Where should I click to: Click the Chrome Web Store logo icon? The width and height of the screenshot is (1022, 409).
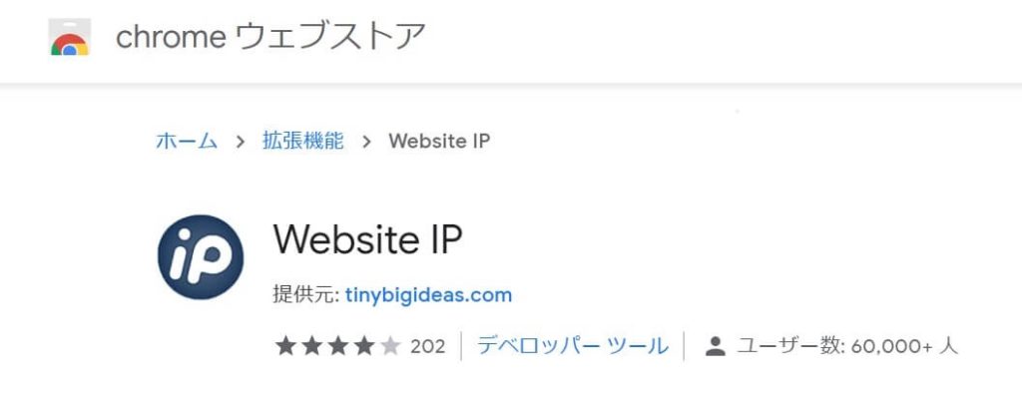point(70,37)
